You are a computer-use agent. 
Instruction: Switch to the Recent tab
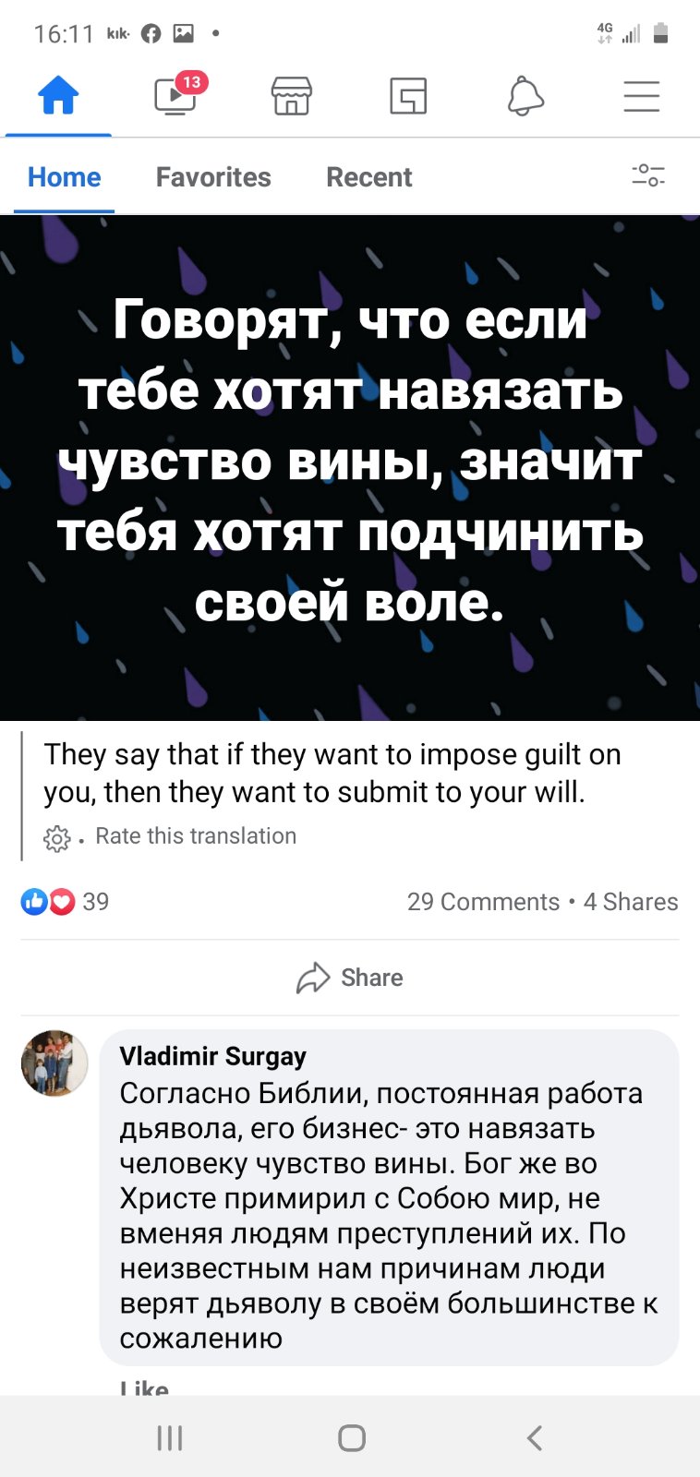(369, 177)
